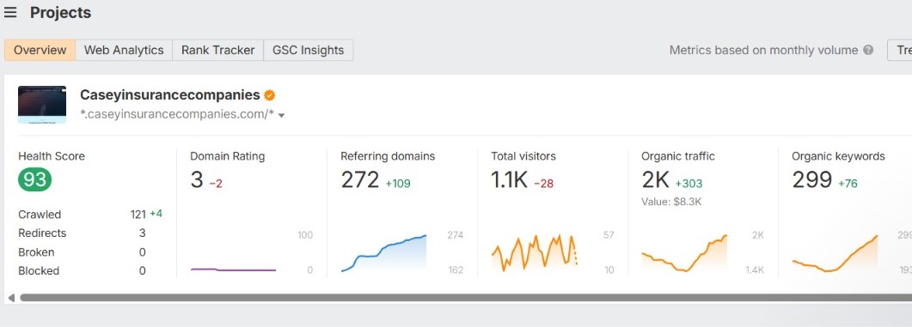This screenshot has height=327, width=912.
Task: Click the Metrics based on monthly volume label
Action: (x=763, y=50)
